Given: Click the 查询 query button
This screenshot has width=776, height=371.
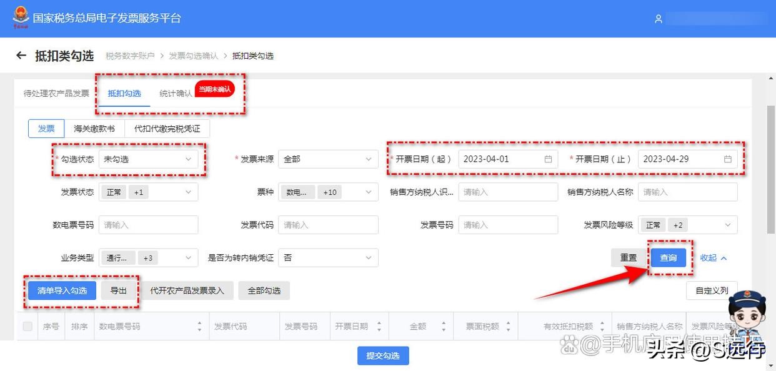Looking at the screenshot, I should [x=669, y=257].
